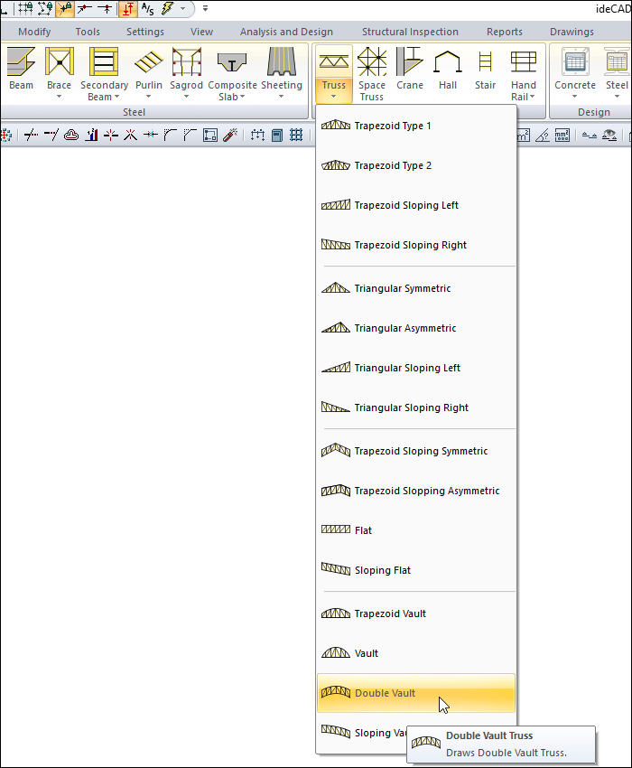Choose Trapezoid Sloping Symmetric truss
Viewport: 632px width, 768px height.
pos(416,451)
